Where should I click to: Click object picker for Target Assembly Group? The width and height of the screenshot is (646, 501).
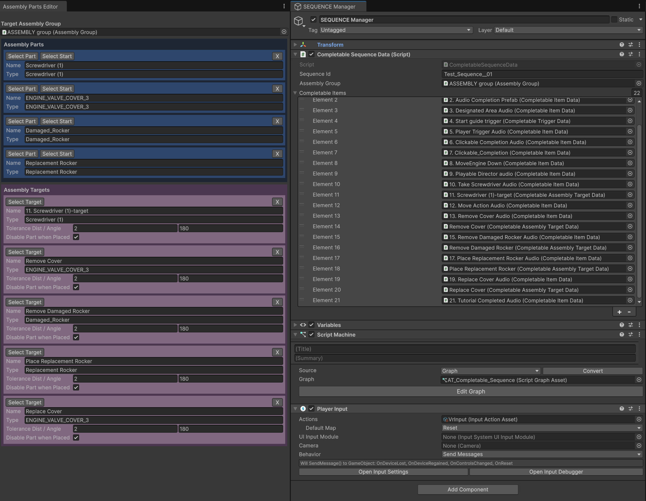click(x=284, y=32)
